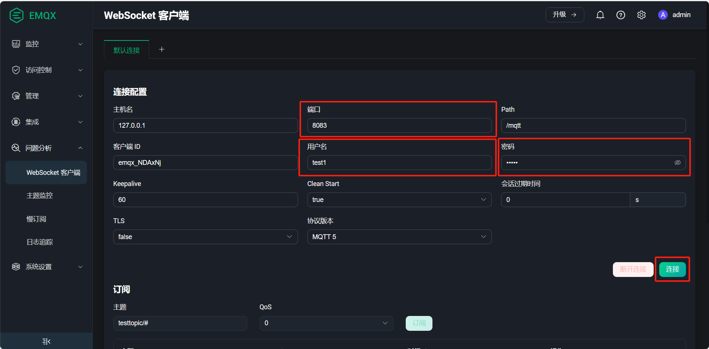Click the 系统设置 layers icon

pos(16,267)
